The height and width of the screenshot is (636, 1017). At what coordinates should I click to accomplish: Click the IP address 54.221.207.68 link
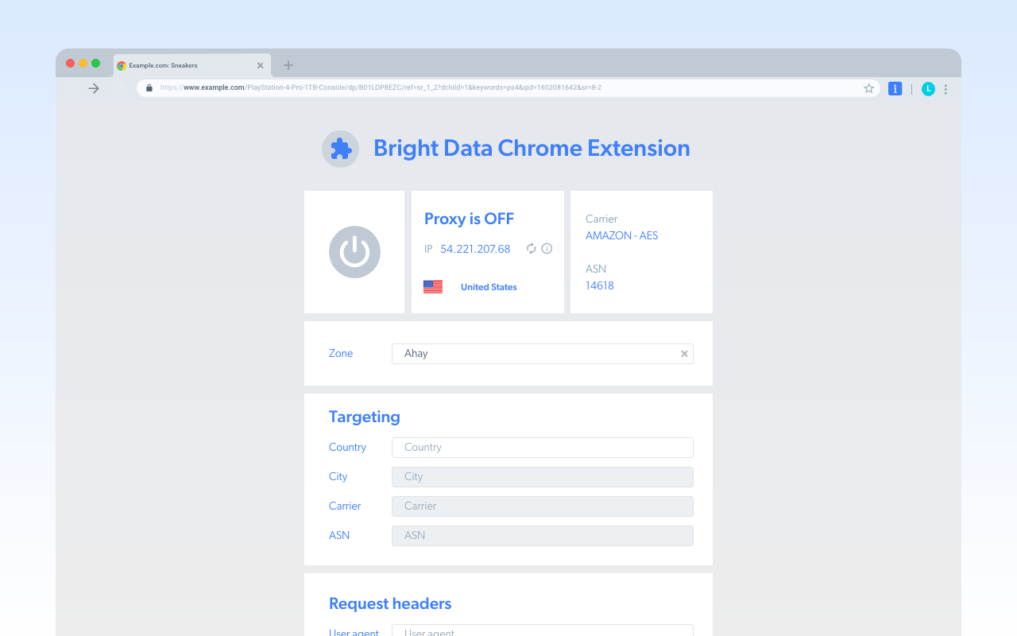475,249
